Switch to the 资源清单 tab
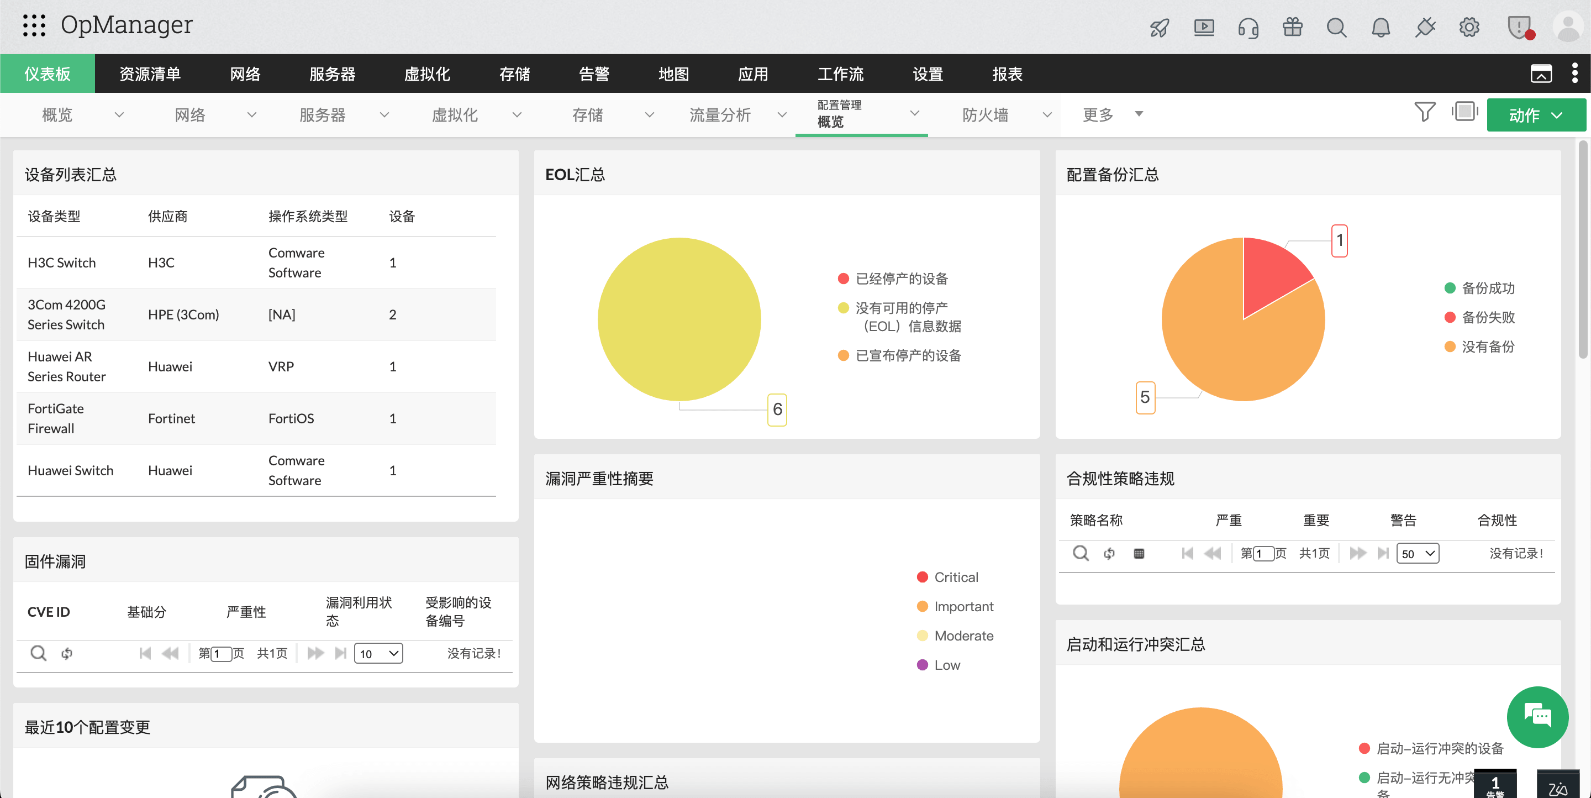Screen dimensions: 1591x798 click(x=150, y=73)
